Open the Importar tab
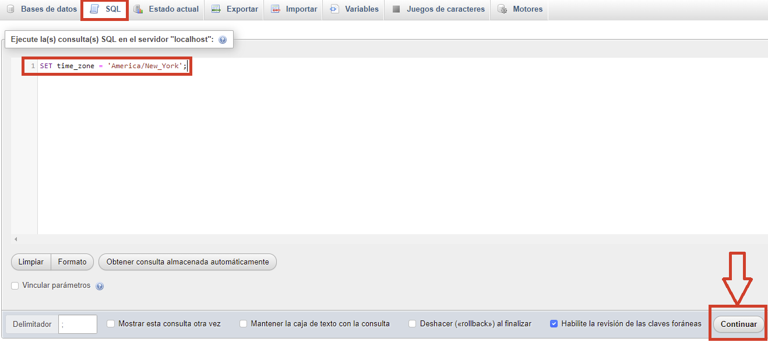The width and height of the screenshot is (768, 342). pyautogui.click(x=294, y=9)
